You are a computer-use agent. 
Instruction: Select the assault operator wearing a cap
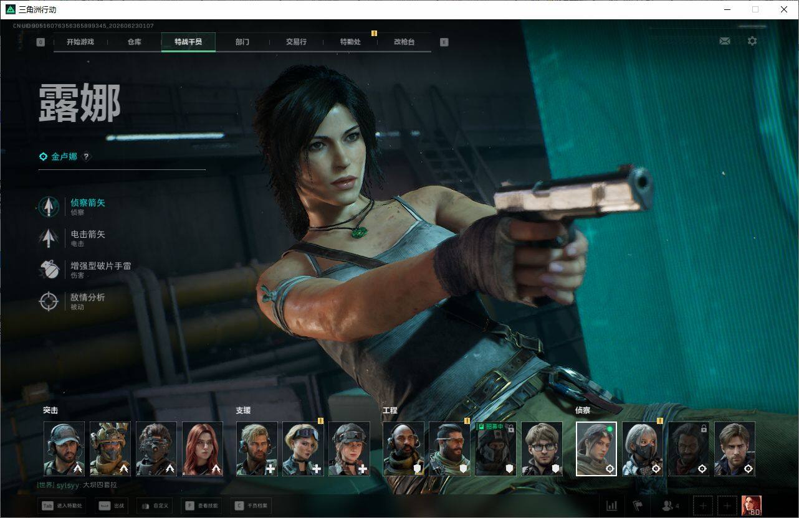pos(64,449)
